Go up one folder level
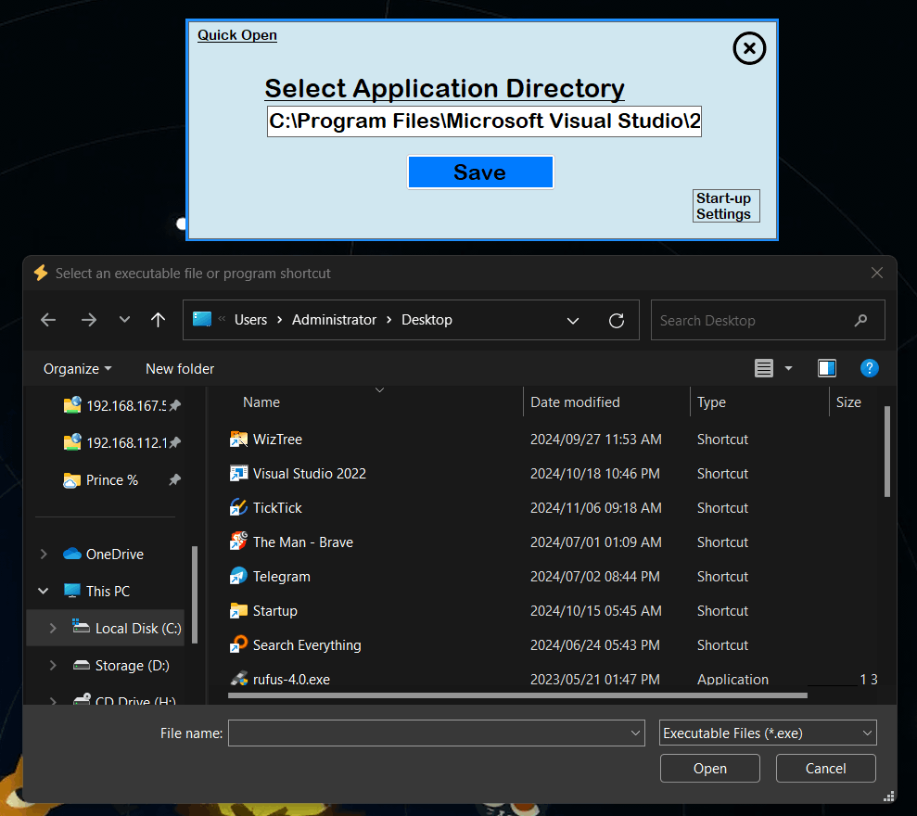The height and width of the screenshot is (816, 917). pos(159,320)
